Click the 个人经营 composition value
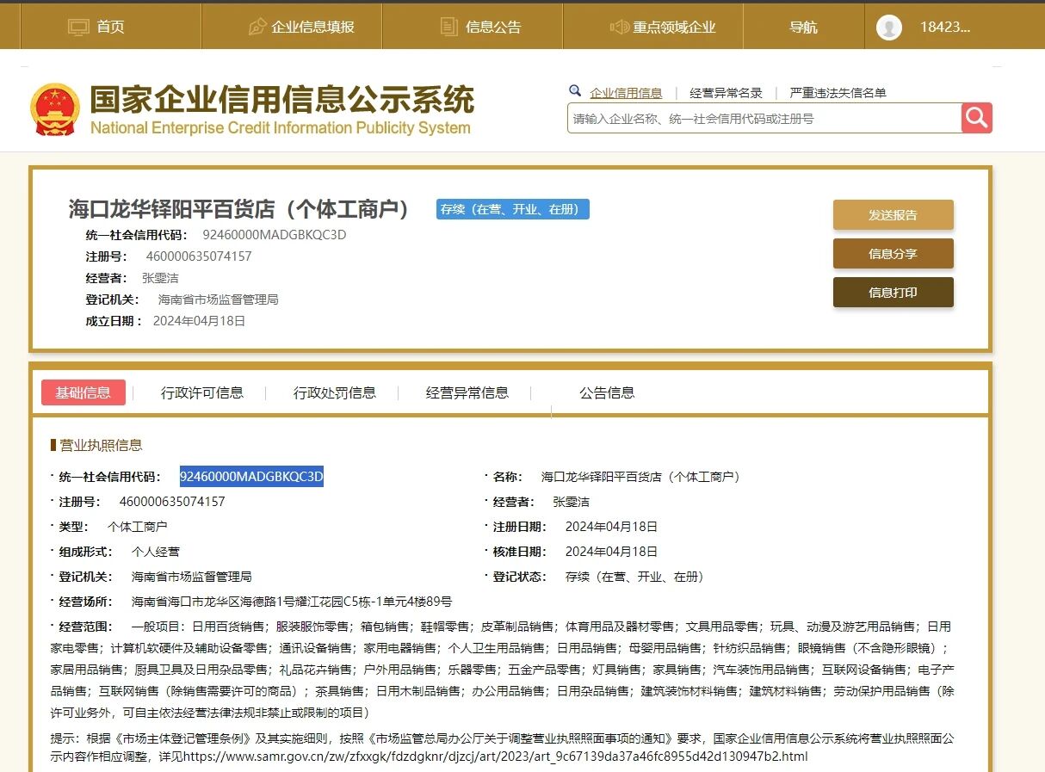Viewport: 1045px width, 772px height. click(x=156, y=552)
